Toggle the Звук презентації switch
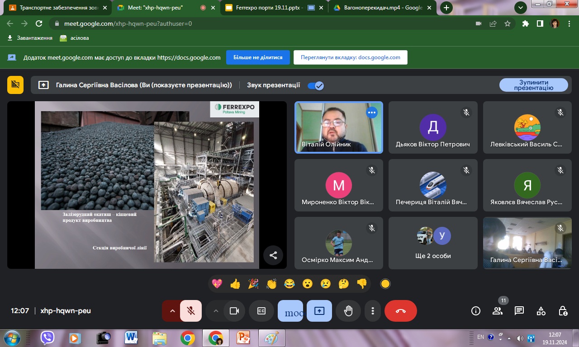 click(x=316, y=85)
